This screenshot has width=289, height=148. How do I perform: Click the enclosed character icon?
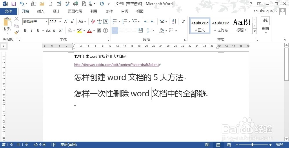pos(106,30)
